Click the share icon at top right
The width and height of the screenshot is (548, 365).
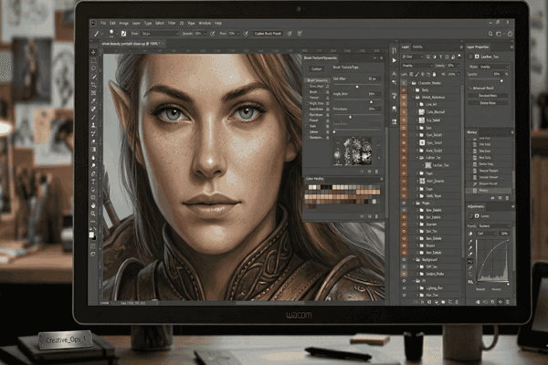[510, 34]
